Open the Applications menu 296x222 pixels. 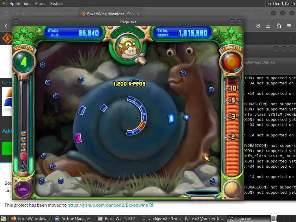click(x=21, y=3)
